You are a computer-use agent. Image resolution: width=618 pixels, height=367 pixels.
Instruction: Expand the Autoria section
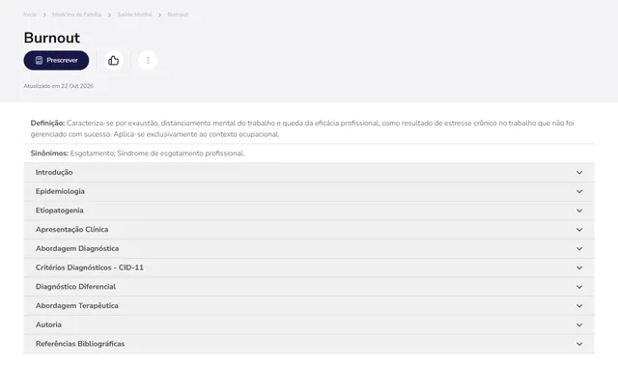pyautogui.click(x=309, y=325)
